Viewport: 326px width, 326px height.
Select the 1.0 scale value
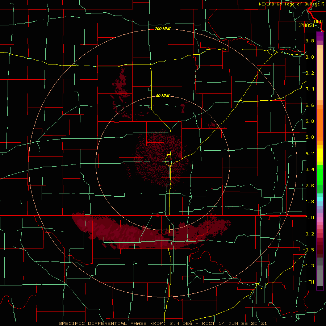pyautogui.click(x=310, y=218)
